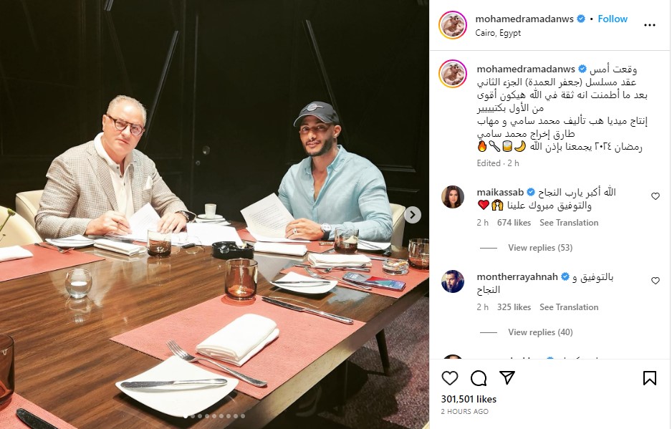Follow mohamedramadanws
The image size is (672, 429).
point(613,19)
